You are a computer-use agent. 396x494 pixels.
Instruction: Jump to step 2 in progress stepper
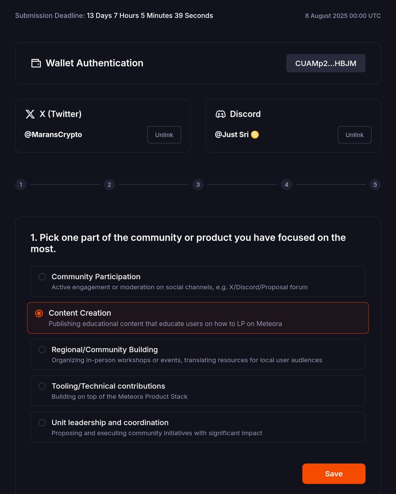coord(109,185)
